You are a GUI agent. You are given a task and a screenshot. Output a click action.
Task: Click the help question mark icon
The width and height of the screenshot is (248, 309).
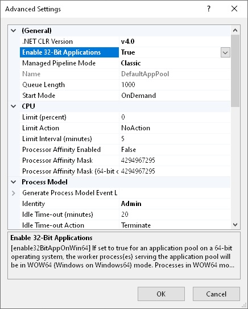[209, 9]
